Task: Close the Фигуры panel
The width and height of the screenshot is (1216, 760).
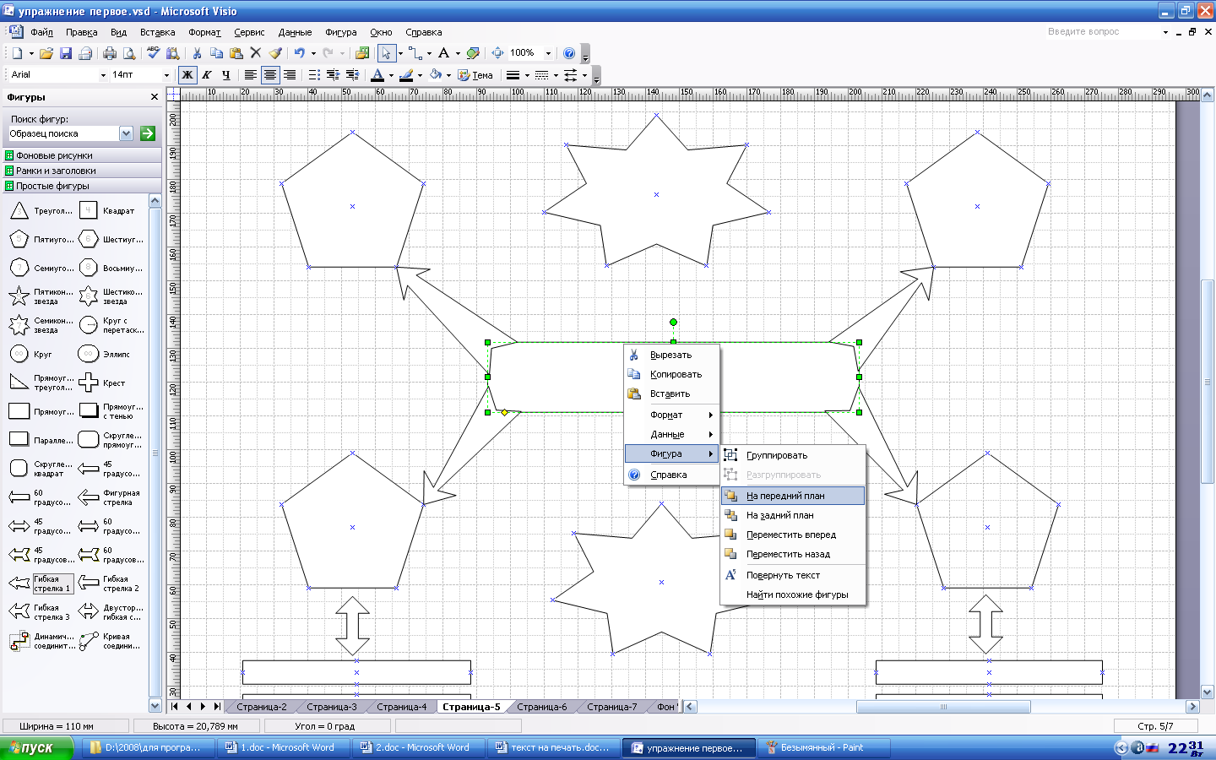Action: click(154, 97)
